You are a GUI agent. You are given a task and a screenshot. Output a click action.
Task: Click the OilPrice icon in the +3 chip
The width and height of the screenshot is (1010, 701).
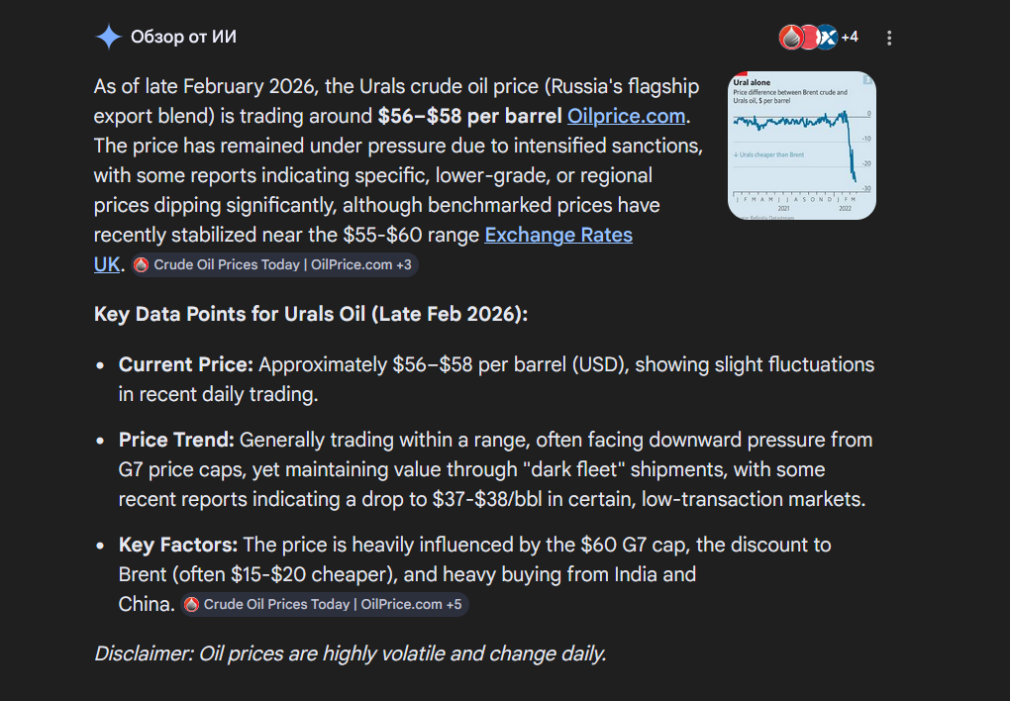(142, 265)
